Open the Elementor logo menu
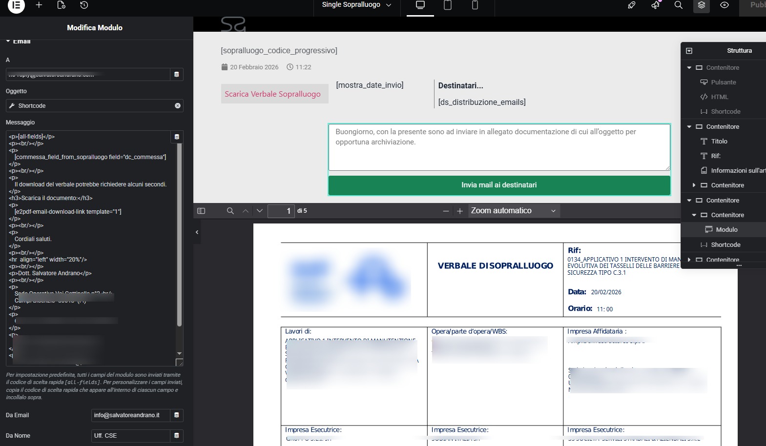The height and width of the screenshot is (446, 766). (16, 5)
